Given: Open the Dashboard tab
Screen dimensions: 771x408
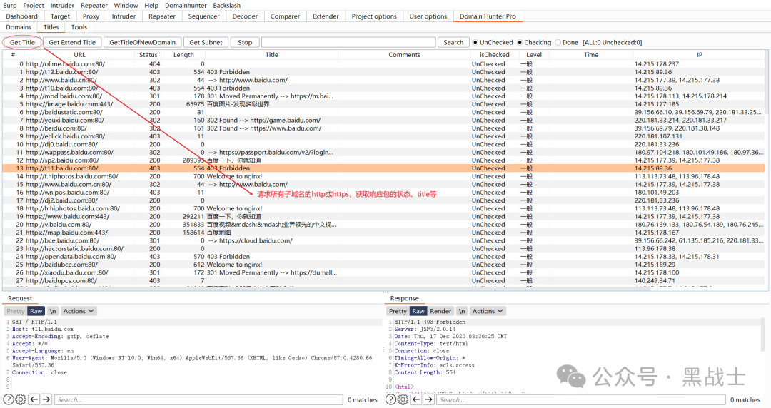Looking at the screenshot, I should 21,16.
